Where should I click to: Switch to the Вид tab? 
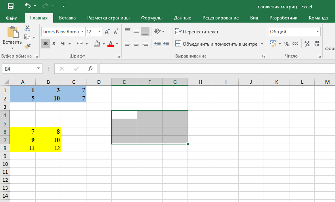click(x=254, y=18)
